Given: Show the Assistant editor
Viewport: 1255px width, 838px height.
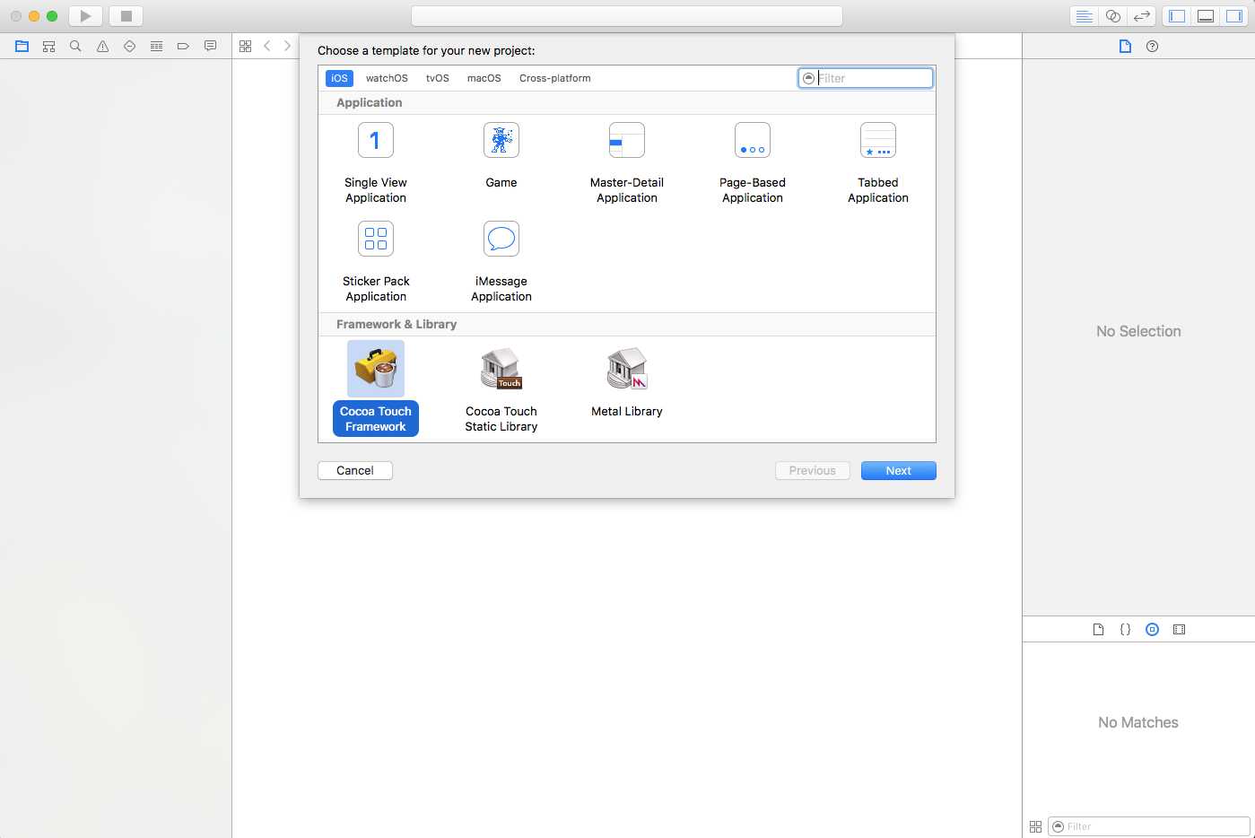Looking at the screenshot, I should click(1112, 16).
